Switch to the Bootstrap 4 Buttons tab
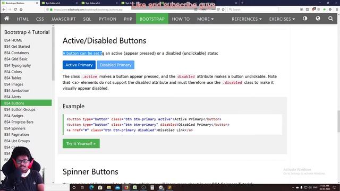The image size is (340, 191). pyautogui.click(x=20, y=3)
